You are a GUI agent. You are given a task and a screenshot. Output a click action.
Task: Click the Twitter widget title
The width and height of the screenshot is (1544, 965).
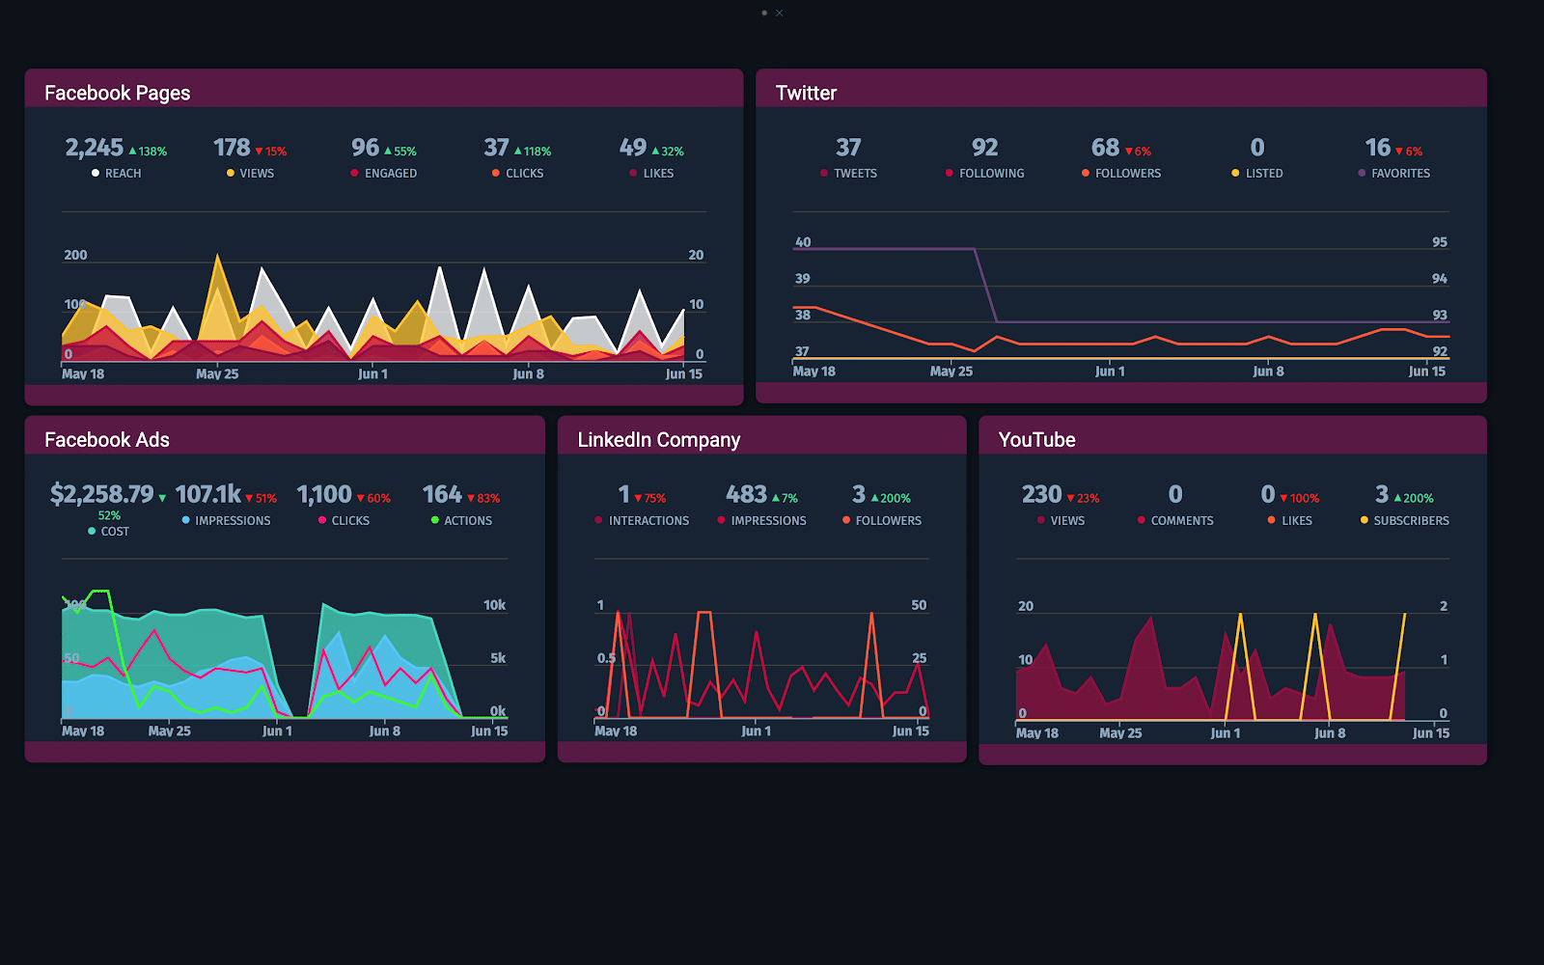[806, 93]
